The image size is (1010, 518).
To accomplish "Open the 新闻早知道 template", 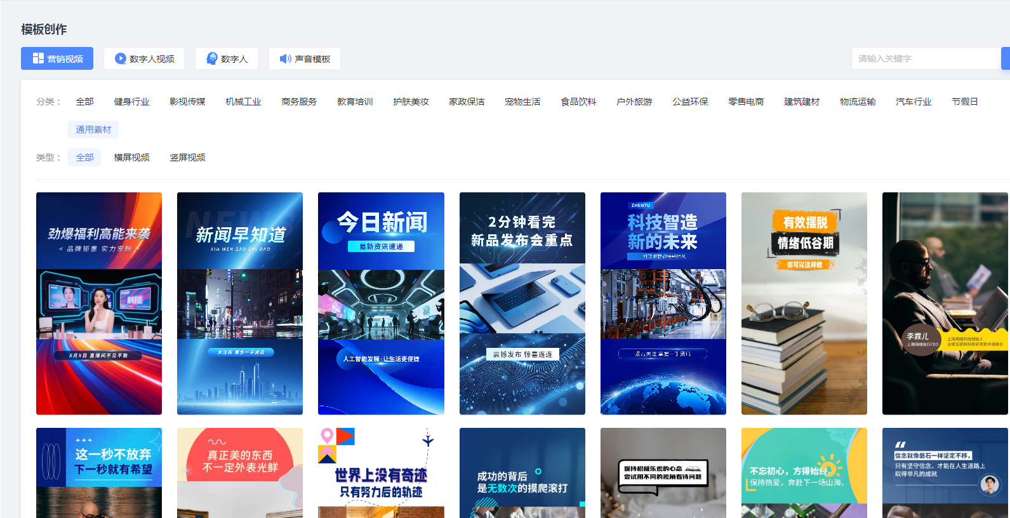I will pyautogui.click(x=240, y=303).
